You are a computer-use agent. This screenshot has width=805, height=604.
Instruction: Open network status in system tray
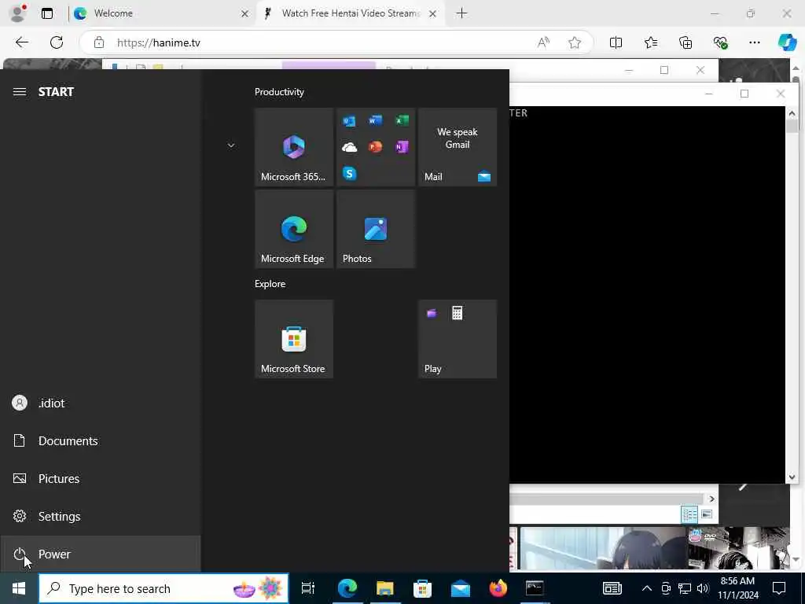[x=685, y=588]
